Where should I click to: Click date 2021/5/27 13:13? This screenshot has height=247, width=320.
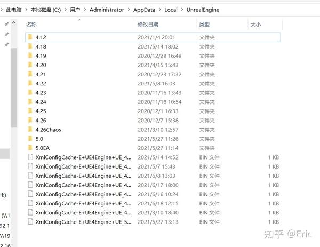(x=158, y=222)
